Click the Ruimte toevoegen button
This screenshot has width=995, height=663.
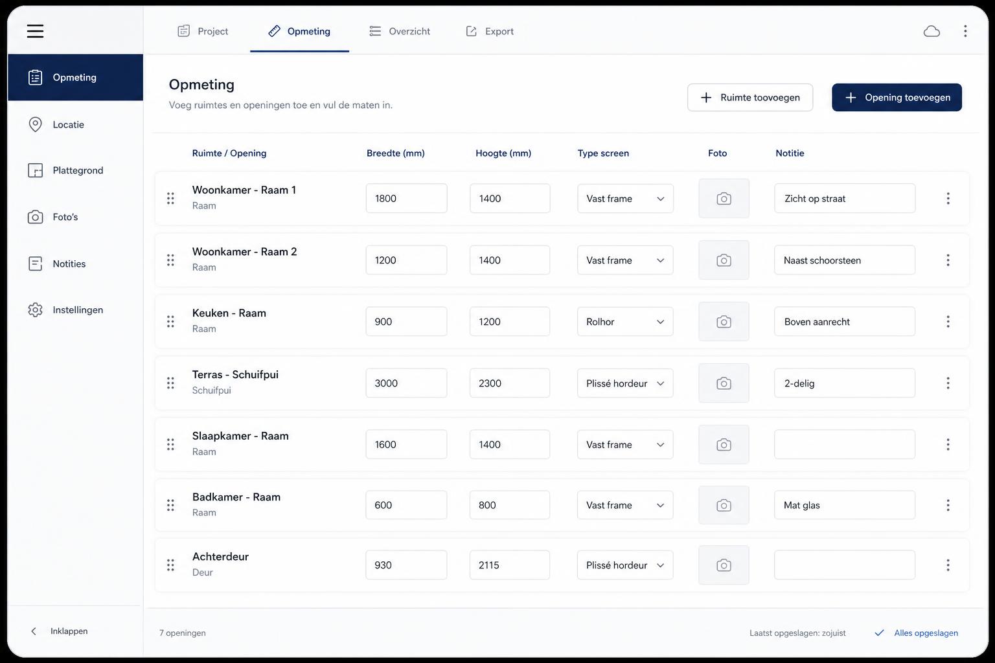click(750, 97)
